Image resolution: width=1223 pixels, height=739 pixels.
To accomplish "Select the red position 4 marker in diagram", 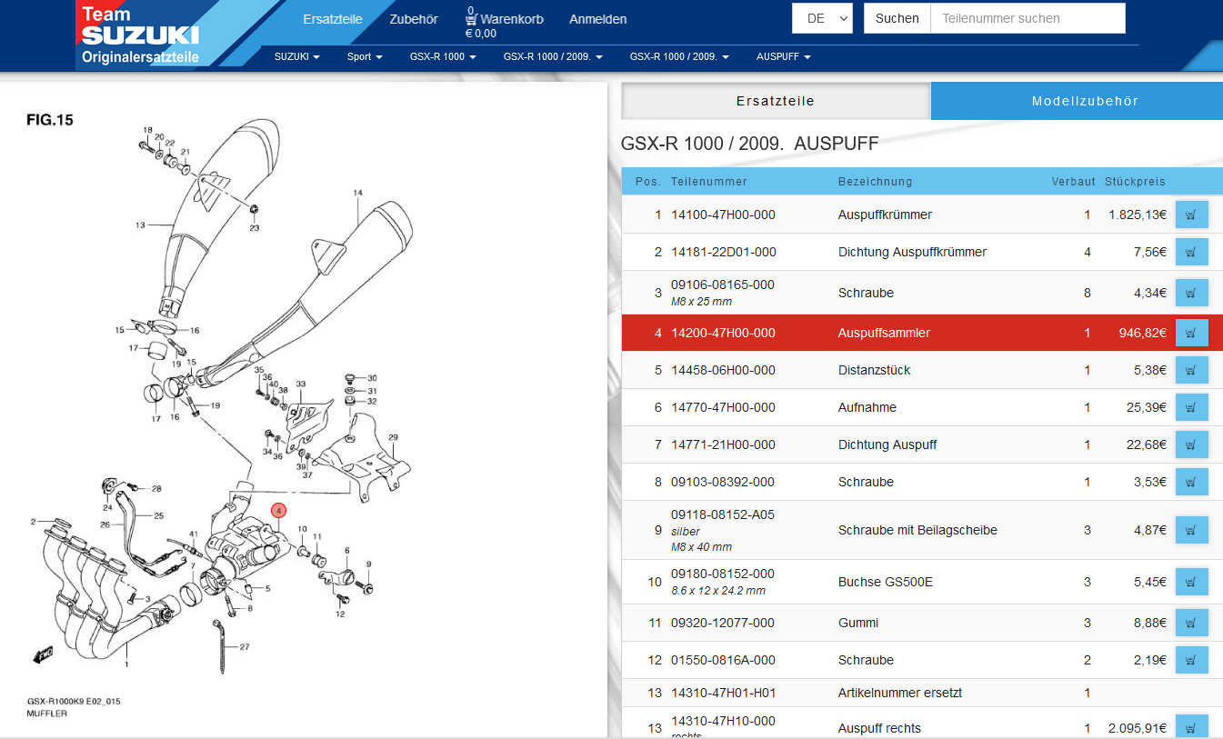I will coord(279,511).
